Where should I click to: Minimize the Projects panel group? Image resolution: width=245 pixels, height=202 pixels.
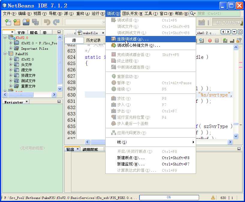point(59,32)
